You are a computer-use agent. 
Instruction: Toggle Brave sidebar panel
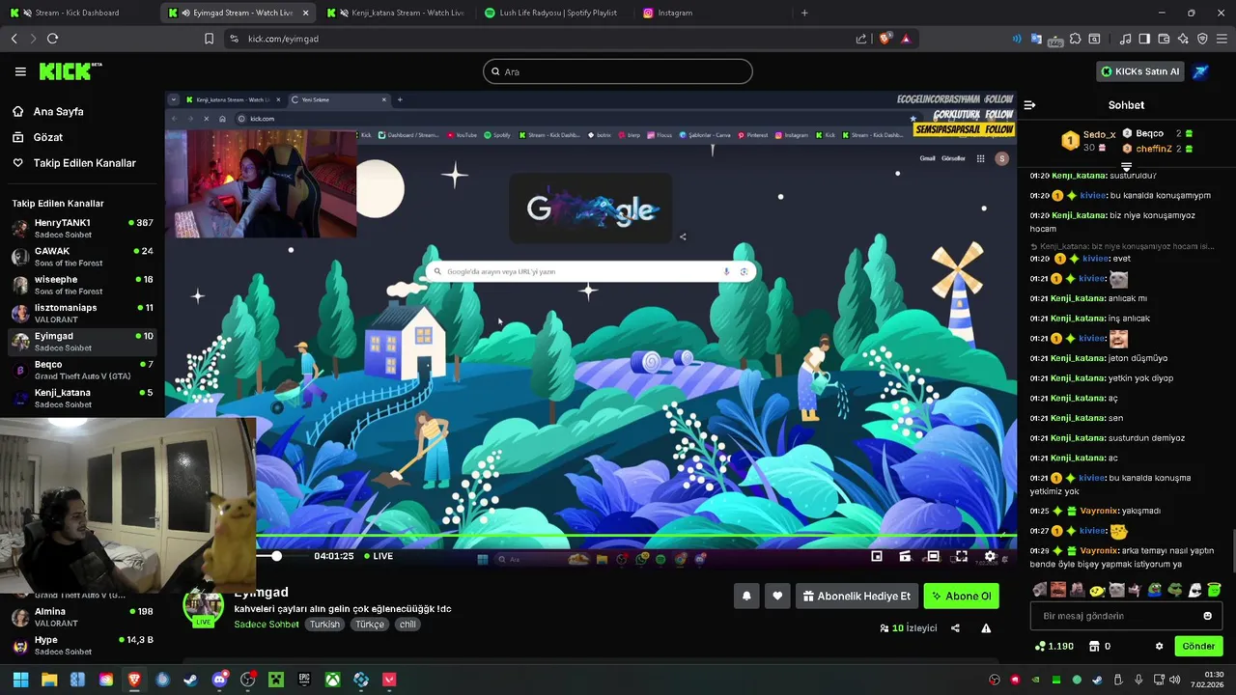[x=1144, y=39]
